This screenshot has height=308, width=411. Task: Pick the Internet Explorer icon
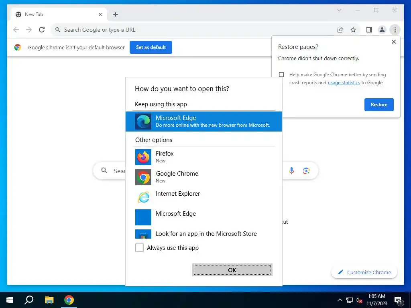143,197
